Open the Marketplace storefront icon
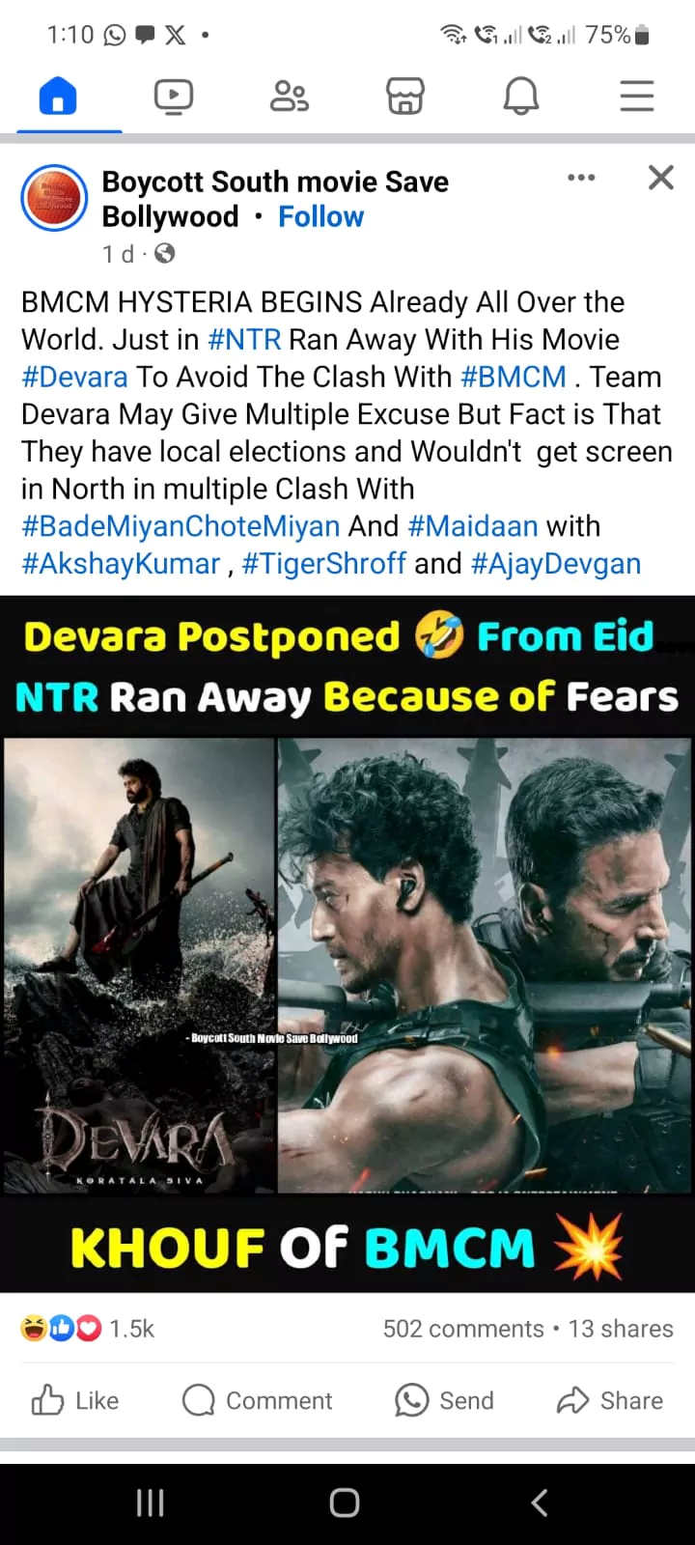The width and height of the screenshot is (695, 1545). pos(405,97)
